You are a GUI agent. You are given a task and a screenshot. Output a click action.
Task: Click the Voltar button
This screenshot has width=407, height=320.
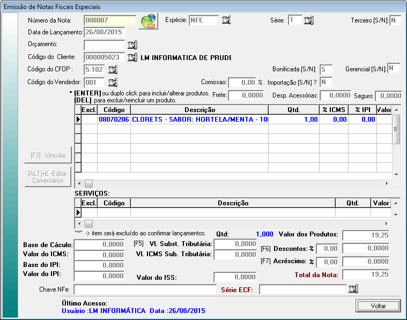click(x=378, y=306)
